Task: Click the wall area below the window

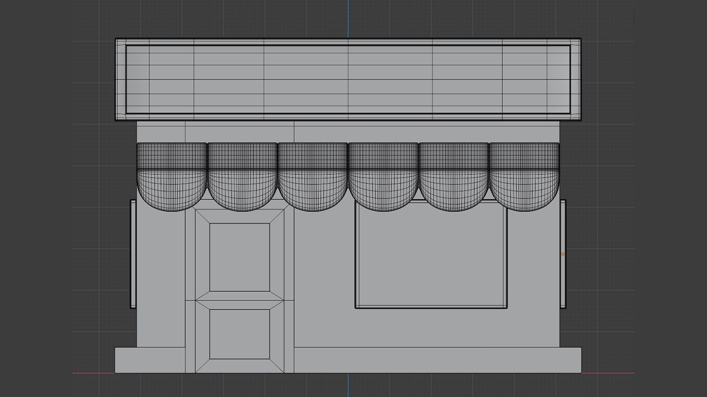Action: click(431, 328)
